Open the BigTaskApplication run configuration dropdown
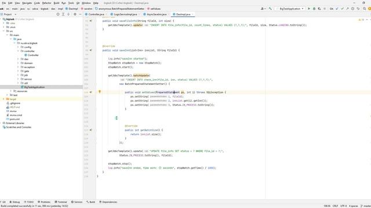The image size is (371, 208). pyautogui.click(x=290, y=9)
